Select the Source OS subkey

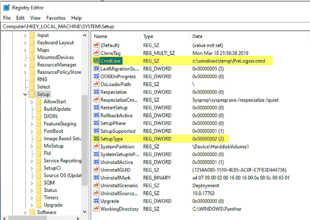click(62, 175)
